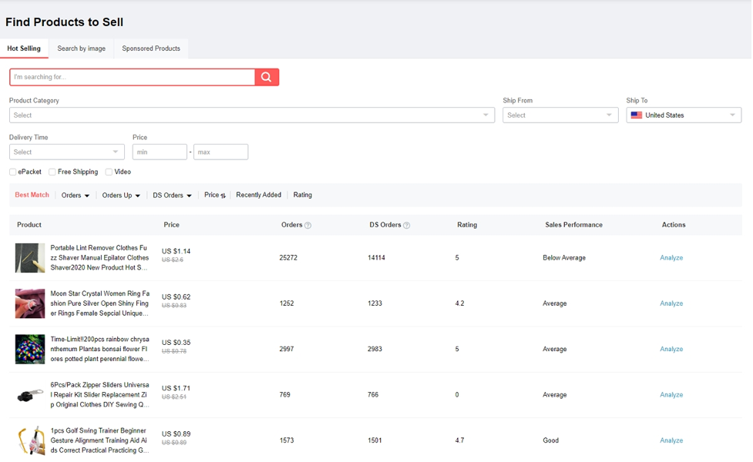Enable the ePacket checkbox
The height and width of the screenshot is (462, 753).
13,172
